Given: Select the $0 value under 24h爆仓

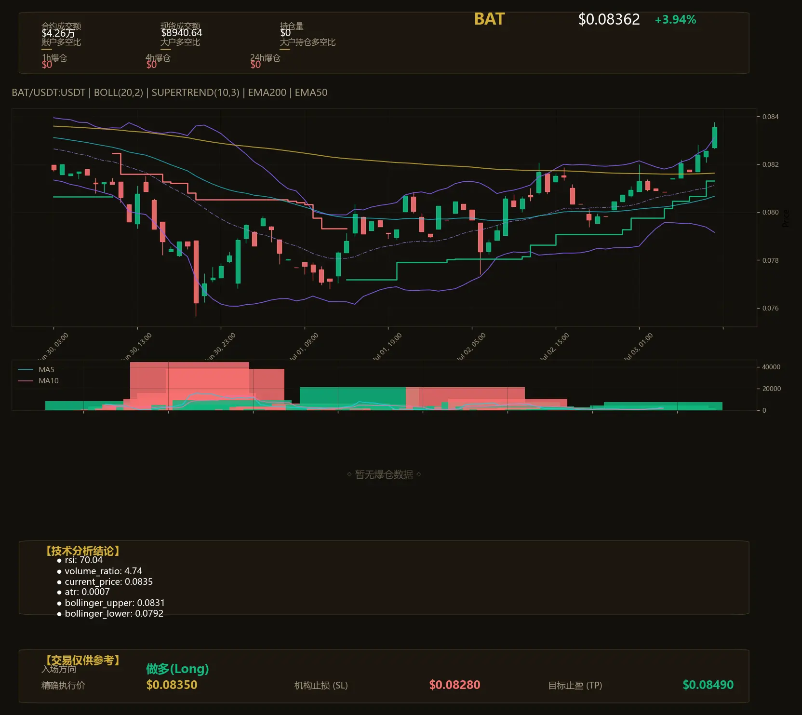Looking at the screenshot, I should tap(255, 65).
